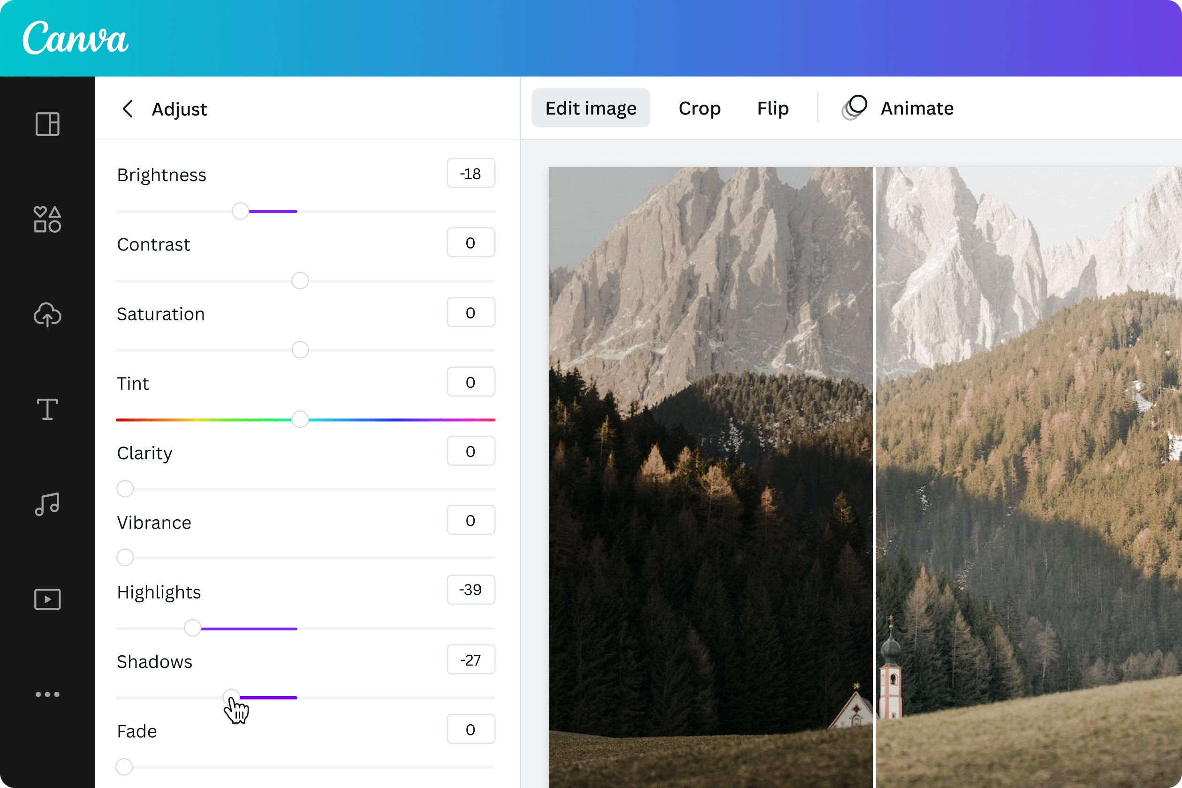Open the Audio panel via the music note
The width and height of the screenshot is (1182, 788).
click(47, 504)
